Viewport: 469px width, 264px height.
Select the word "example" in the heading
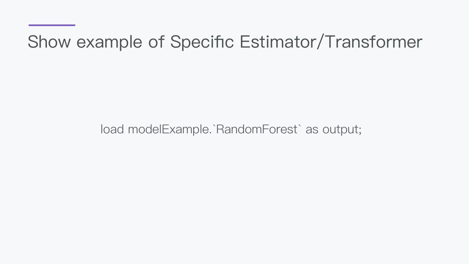(x=109, y=42)
